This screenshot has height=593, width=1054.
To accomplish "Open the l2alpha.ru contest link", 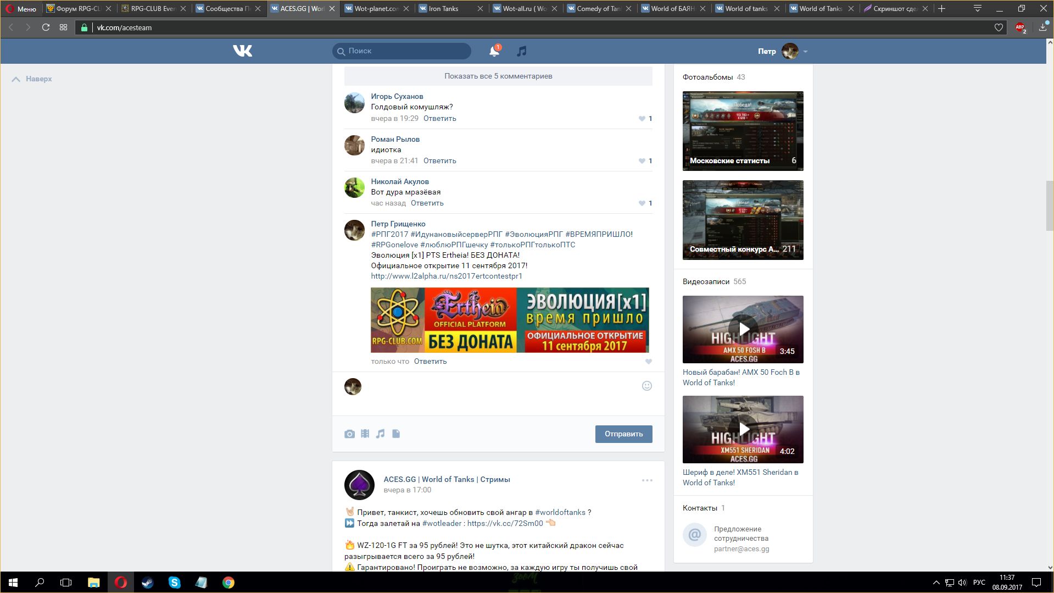I will [x=447, y=276].
